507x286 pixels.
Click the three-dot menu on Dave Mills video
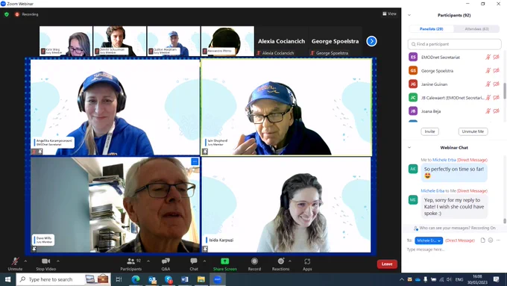coord(195,161)
